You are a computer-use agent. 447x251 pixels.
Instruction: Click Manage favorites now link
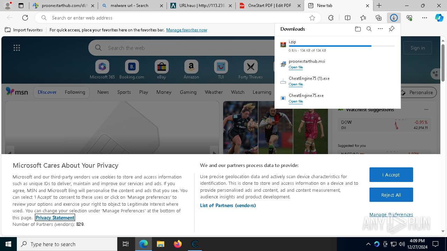click(186, 30)
